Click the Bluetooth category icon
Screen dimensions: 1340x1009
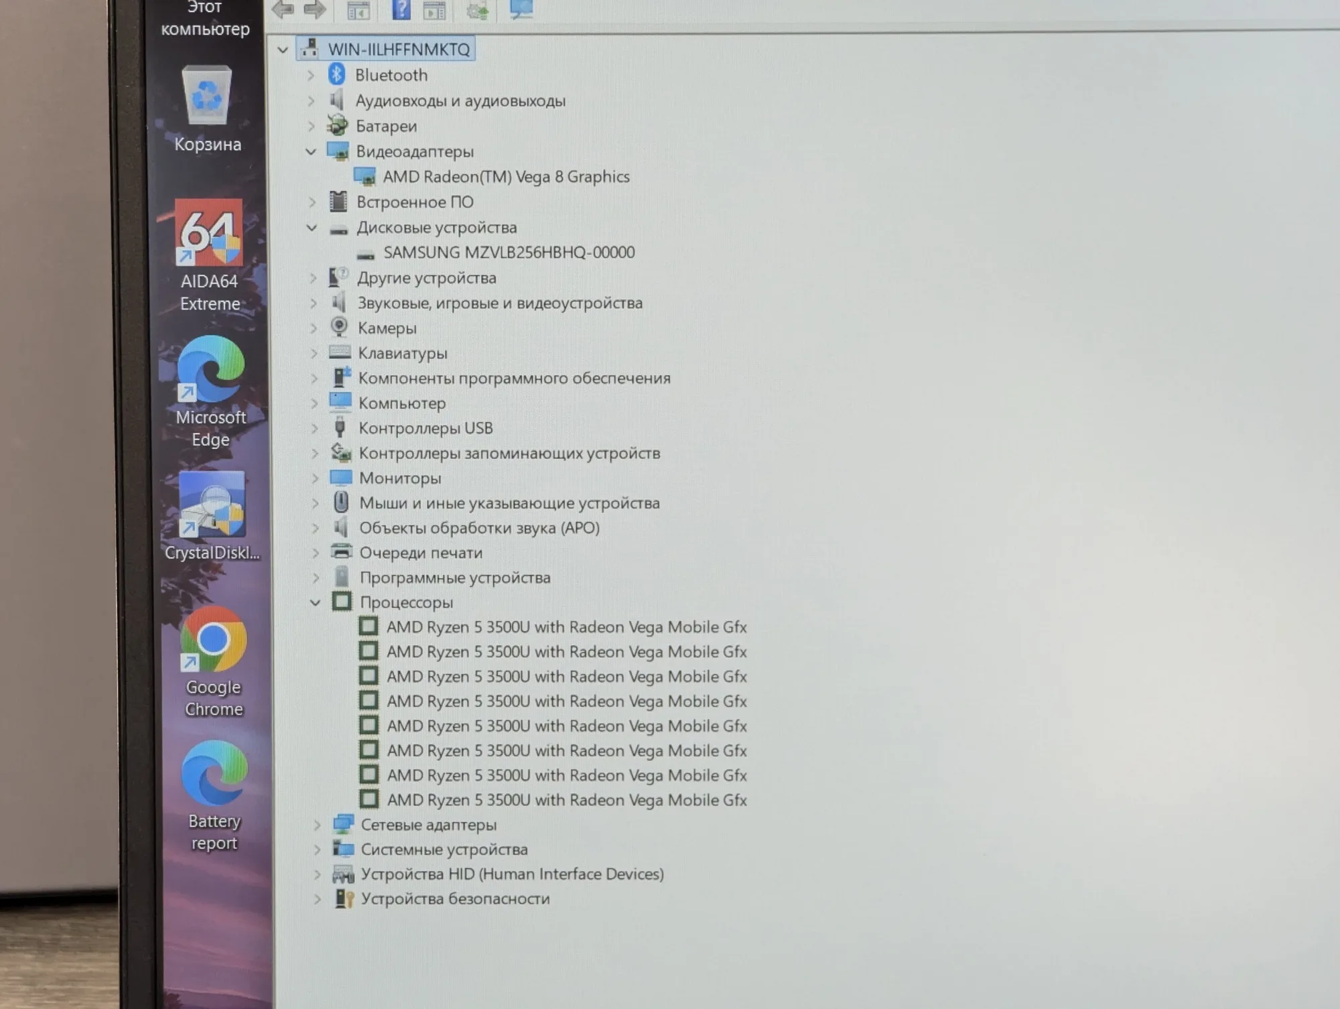(336, 74)
